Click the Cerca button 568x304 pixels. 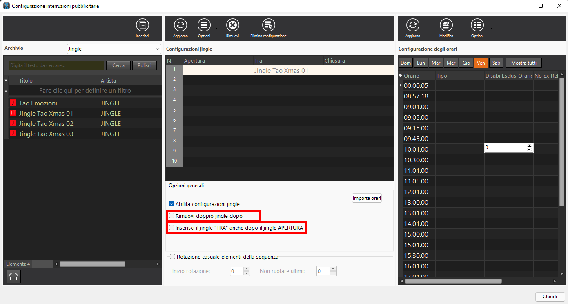pos(118,65)
